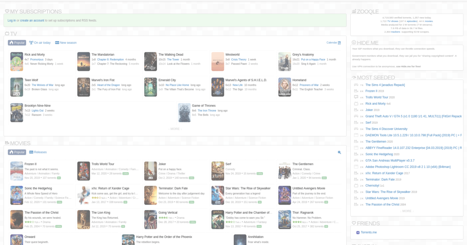The width and height of the screenshot is (467, 245).
Task: Click the movies search magnifier icon
Action: click(x=339, y=152)
